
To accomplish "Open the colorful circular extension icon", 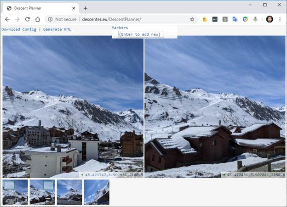I will tap(245, 19).
